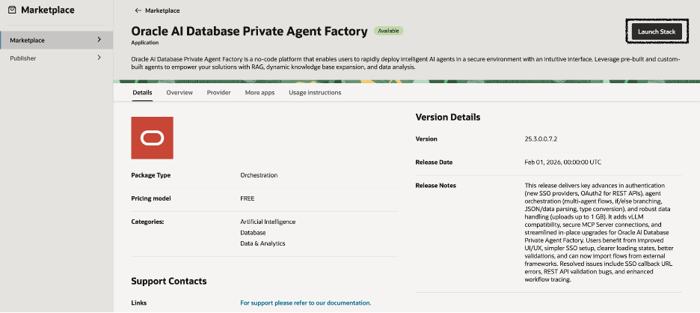
Task: Click the Marketplace shopping bag icon
Action: tap(13, 10)
